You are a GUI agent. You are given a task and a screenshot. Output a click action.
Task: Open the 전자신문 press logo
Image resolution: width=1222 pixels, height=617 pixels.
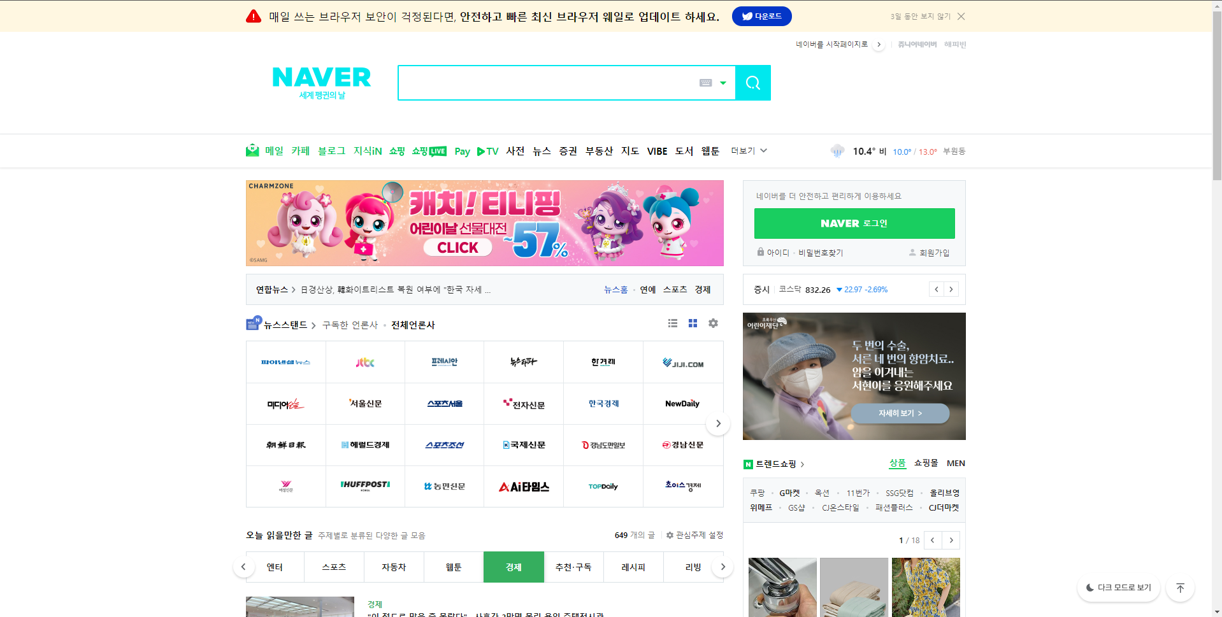pyautogui.click(x=524, y=404)
